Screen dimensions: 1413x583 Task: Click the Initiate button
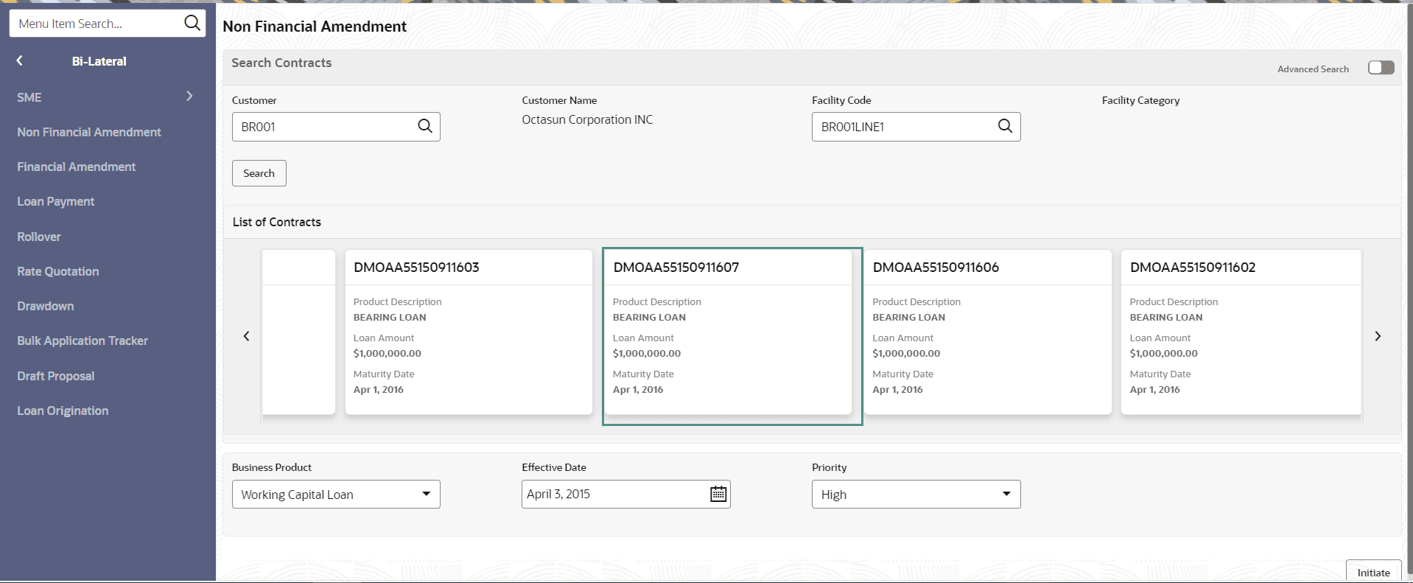(1373, 572)
